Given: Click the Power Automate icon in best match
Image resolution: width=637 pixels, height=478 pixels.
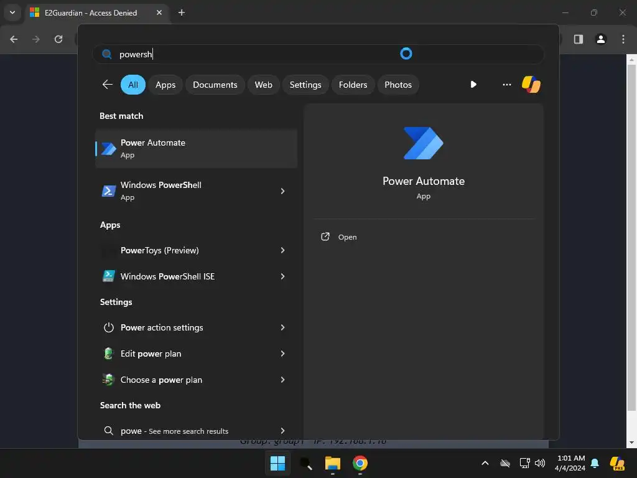Looking at the screenshot, I should pos(108,149).
